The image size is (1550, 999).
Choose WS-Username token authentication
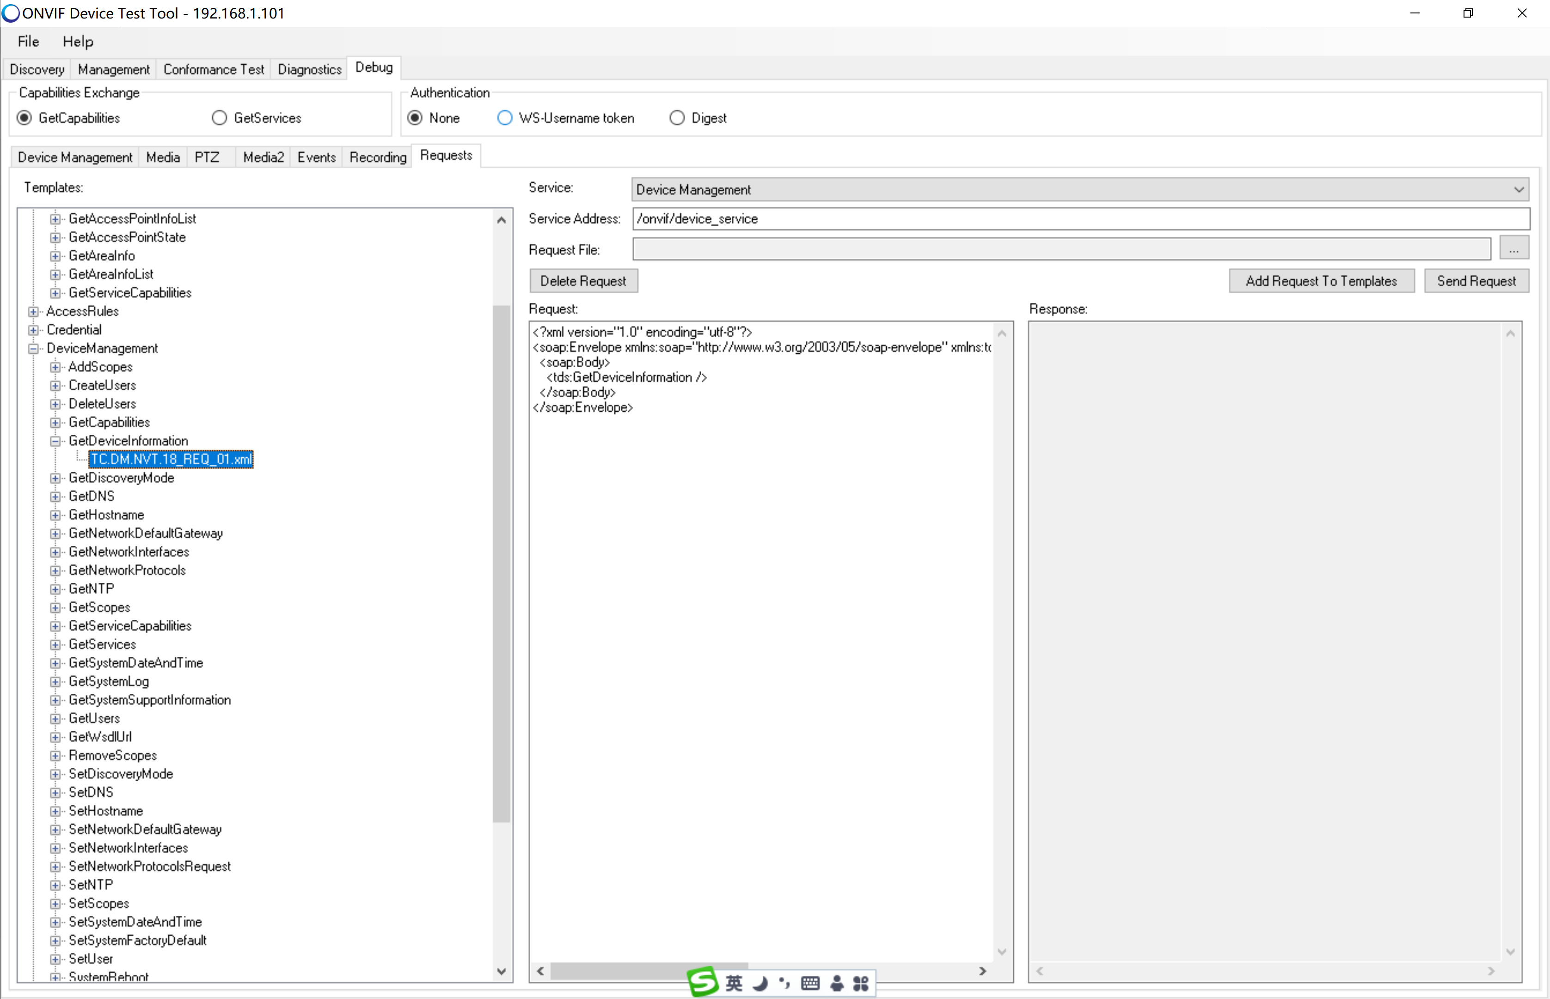[x=504, y=117]
